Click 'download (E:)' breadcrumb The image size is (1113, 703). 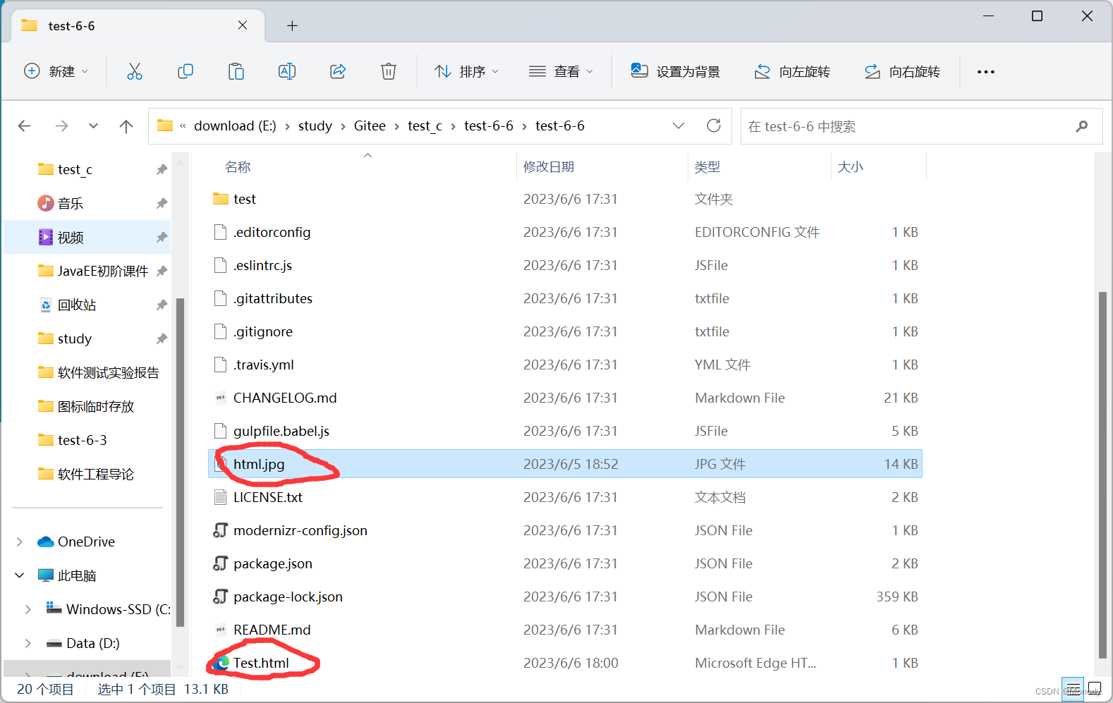(235, 126)
